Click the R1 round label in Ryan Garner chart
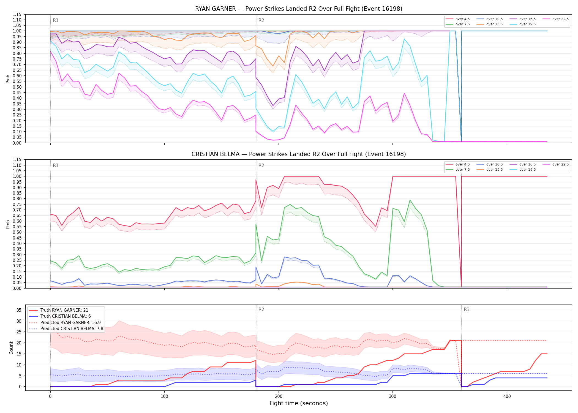 click(x=56, y=20)
